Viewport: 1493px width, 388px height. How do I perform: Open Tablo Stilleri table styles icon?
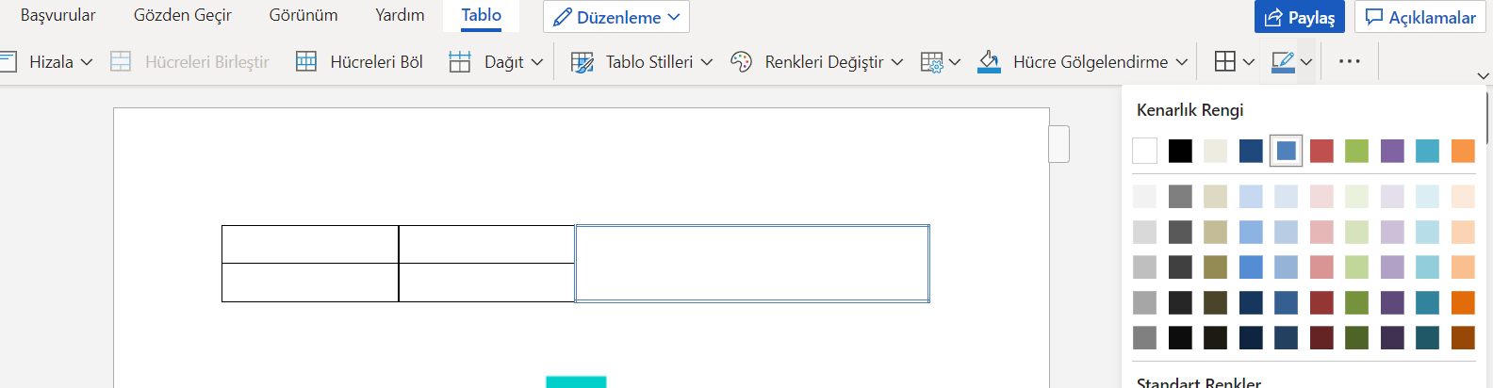(x=582, y=62)
